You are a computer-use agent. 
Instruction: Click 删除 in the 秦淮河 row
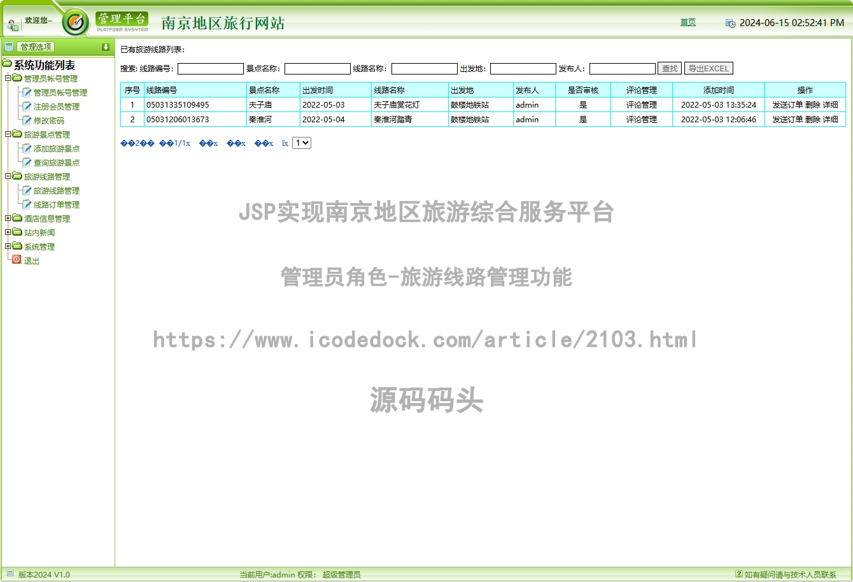pos(813,119)
